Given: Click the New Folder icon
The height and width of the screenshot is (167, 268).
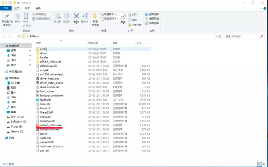Looking at the screenshot, I should [x=95, y=16].
